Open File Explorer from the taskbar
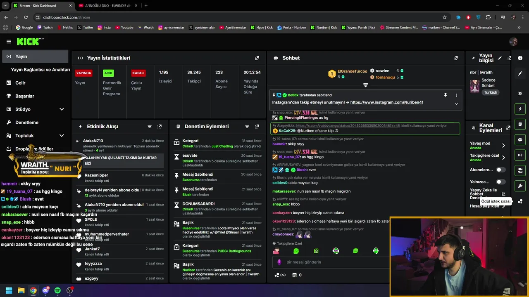 [x=21, y=290]
